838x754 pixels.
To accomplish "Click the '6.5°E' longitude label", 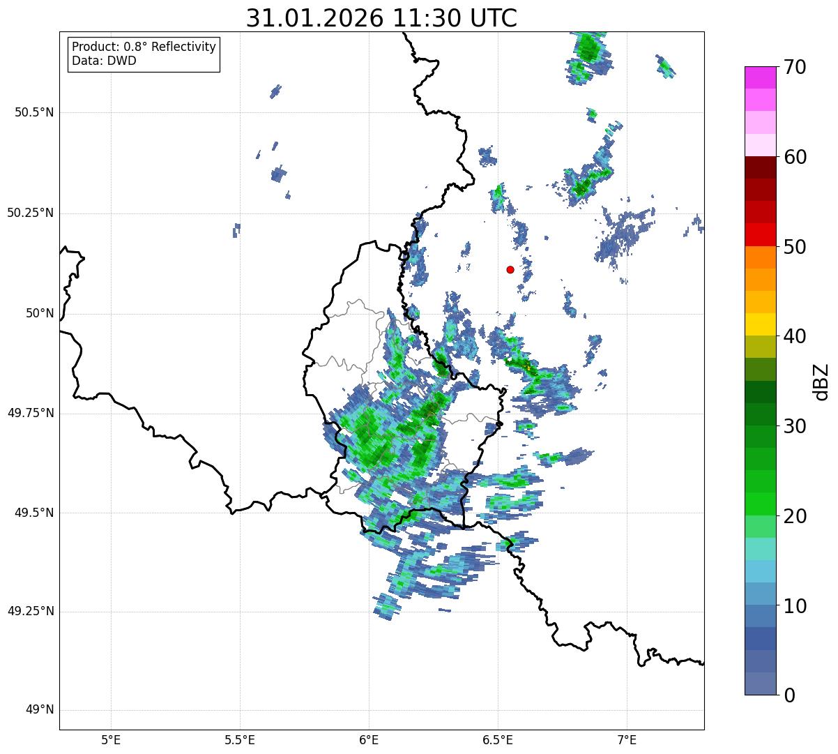I will click(498, 739).
